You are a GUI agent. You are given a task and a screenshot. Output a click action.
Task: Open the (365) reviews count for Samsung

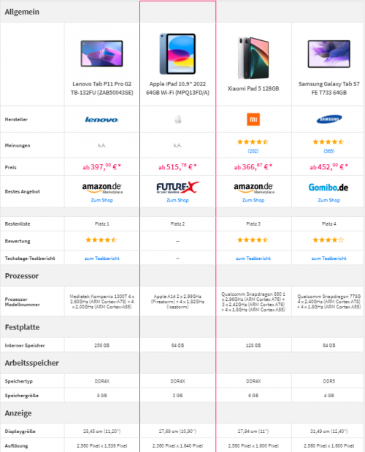coord(329,150)
